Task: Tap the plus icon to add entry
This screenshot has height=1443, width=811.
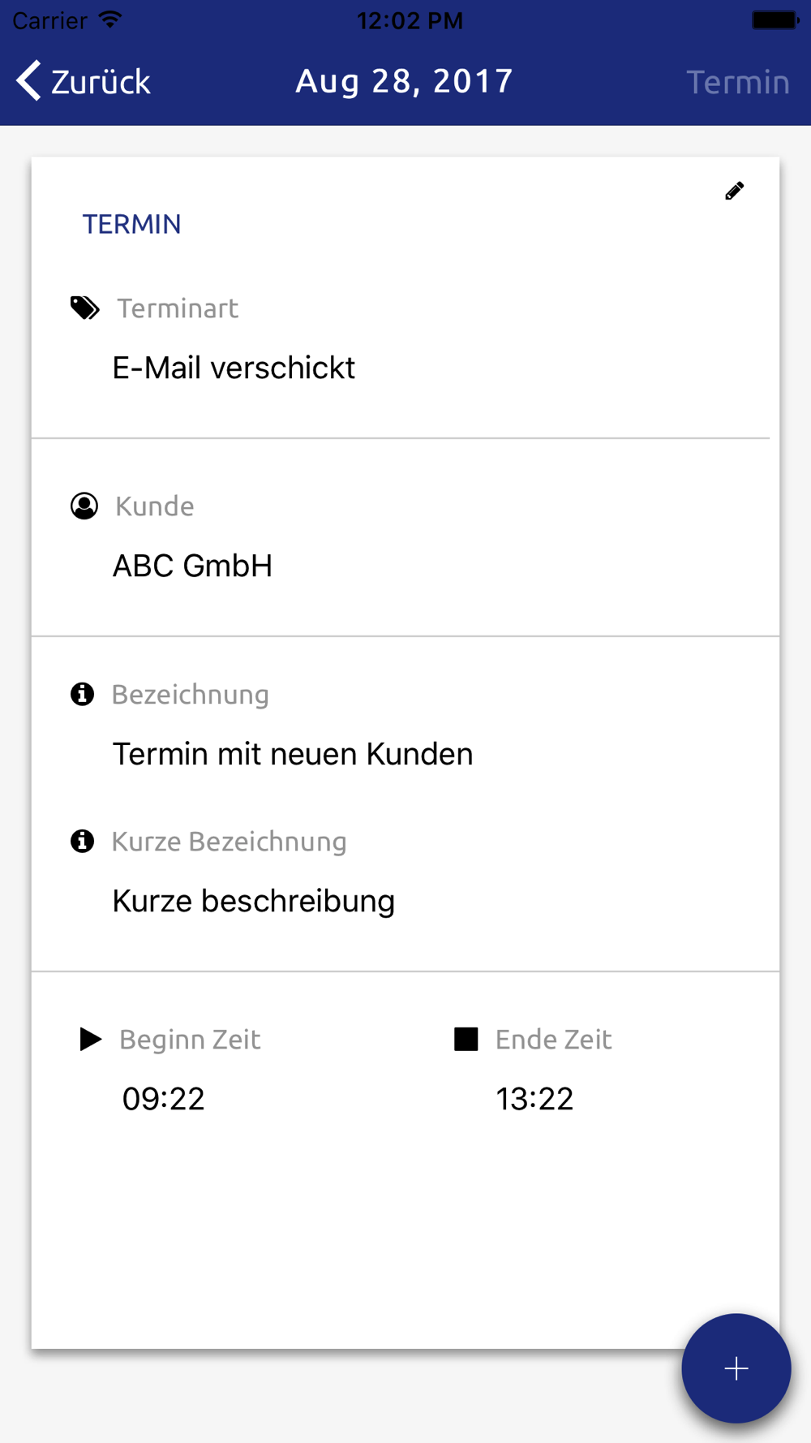Action: tap(736, 1368)
